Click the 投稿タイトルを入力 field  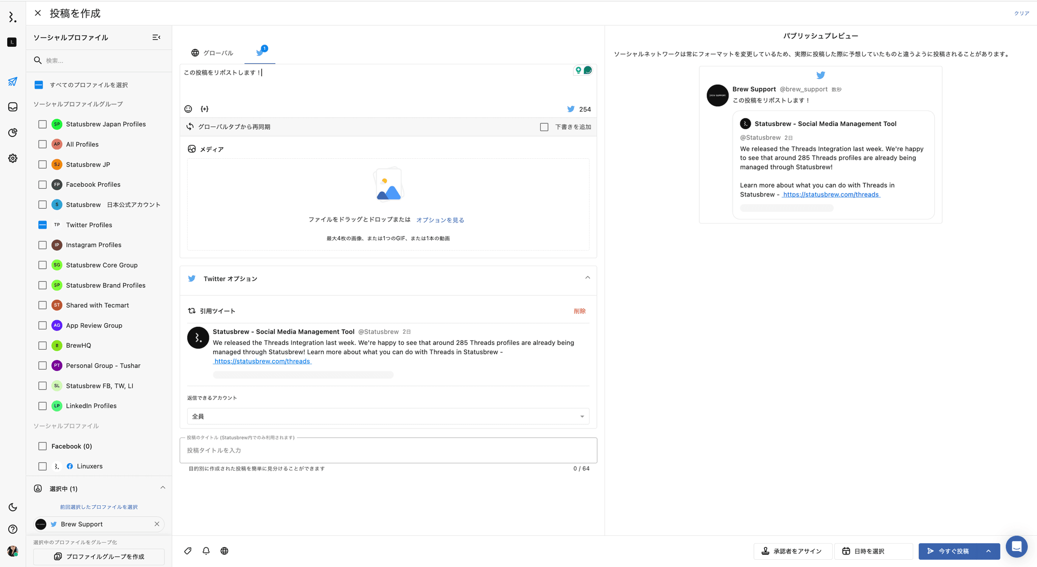point(388,450)
